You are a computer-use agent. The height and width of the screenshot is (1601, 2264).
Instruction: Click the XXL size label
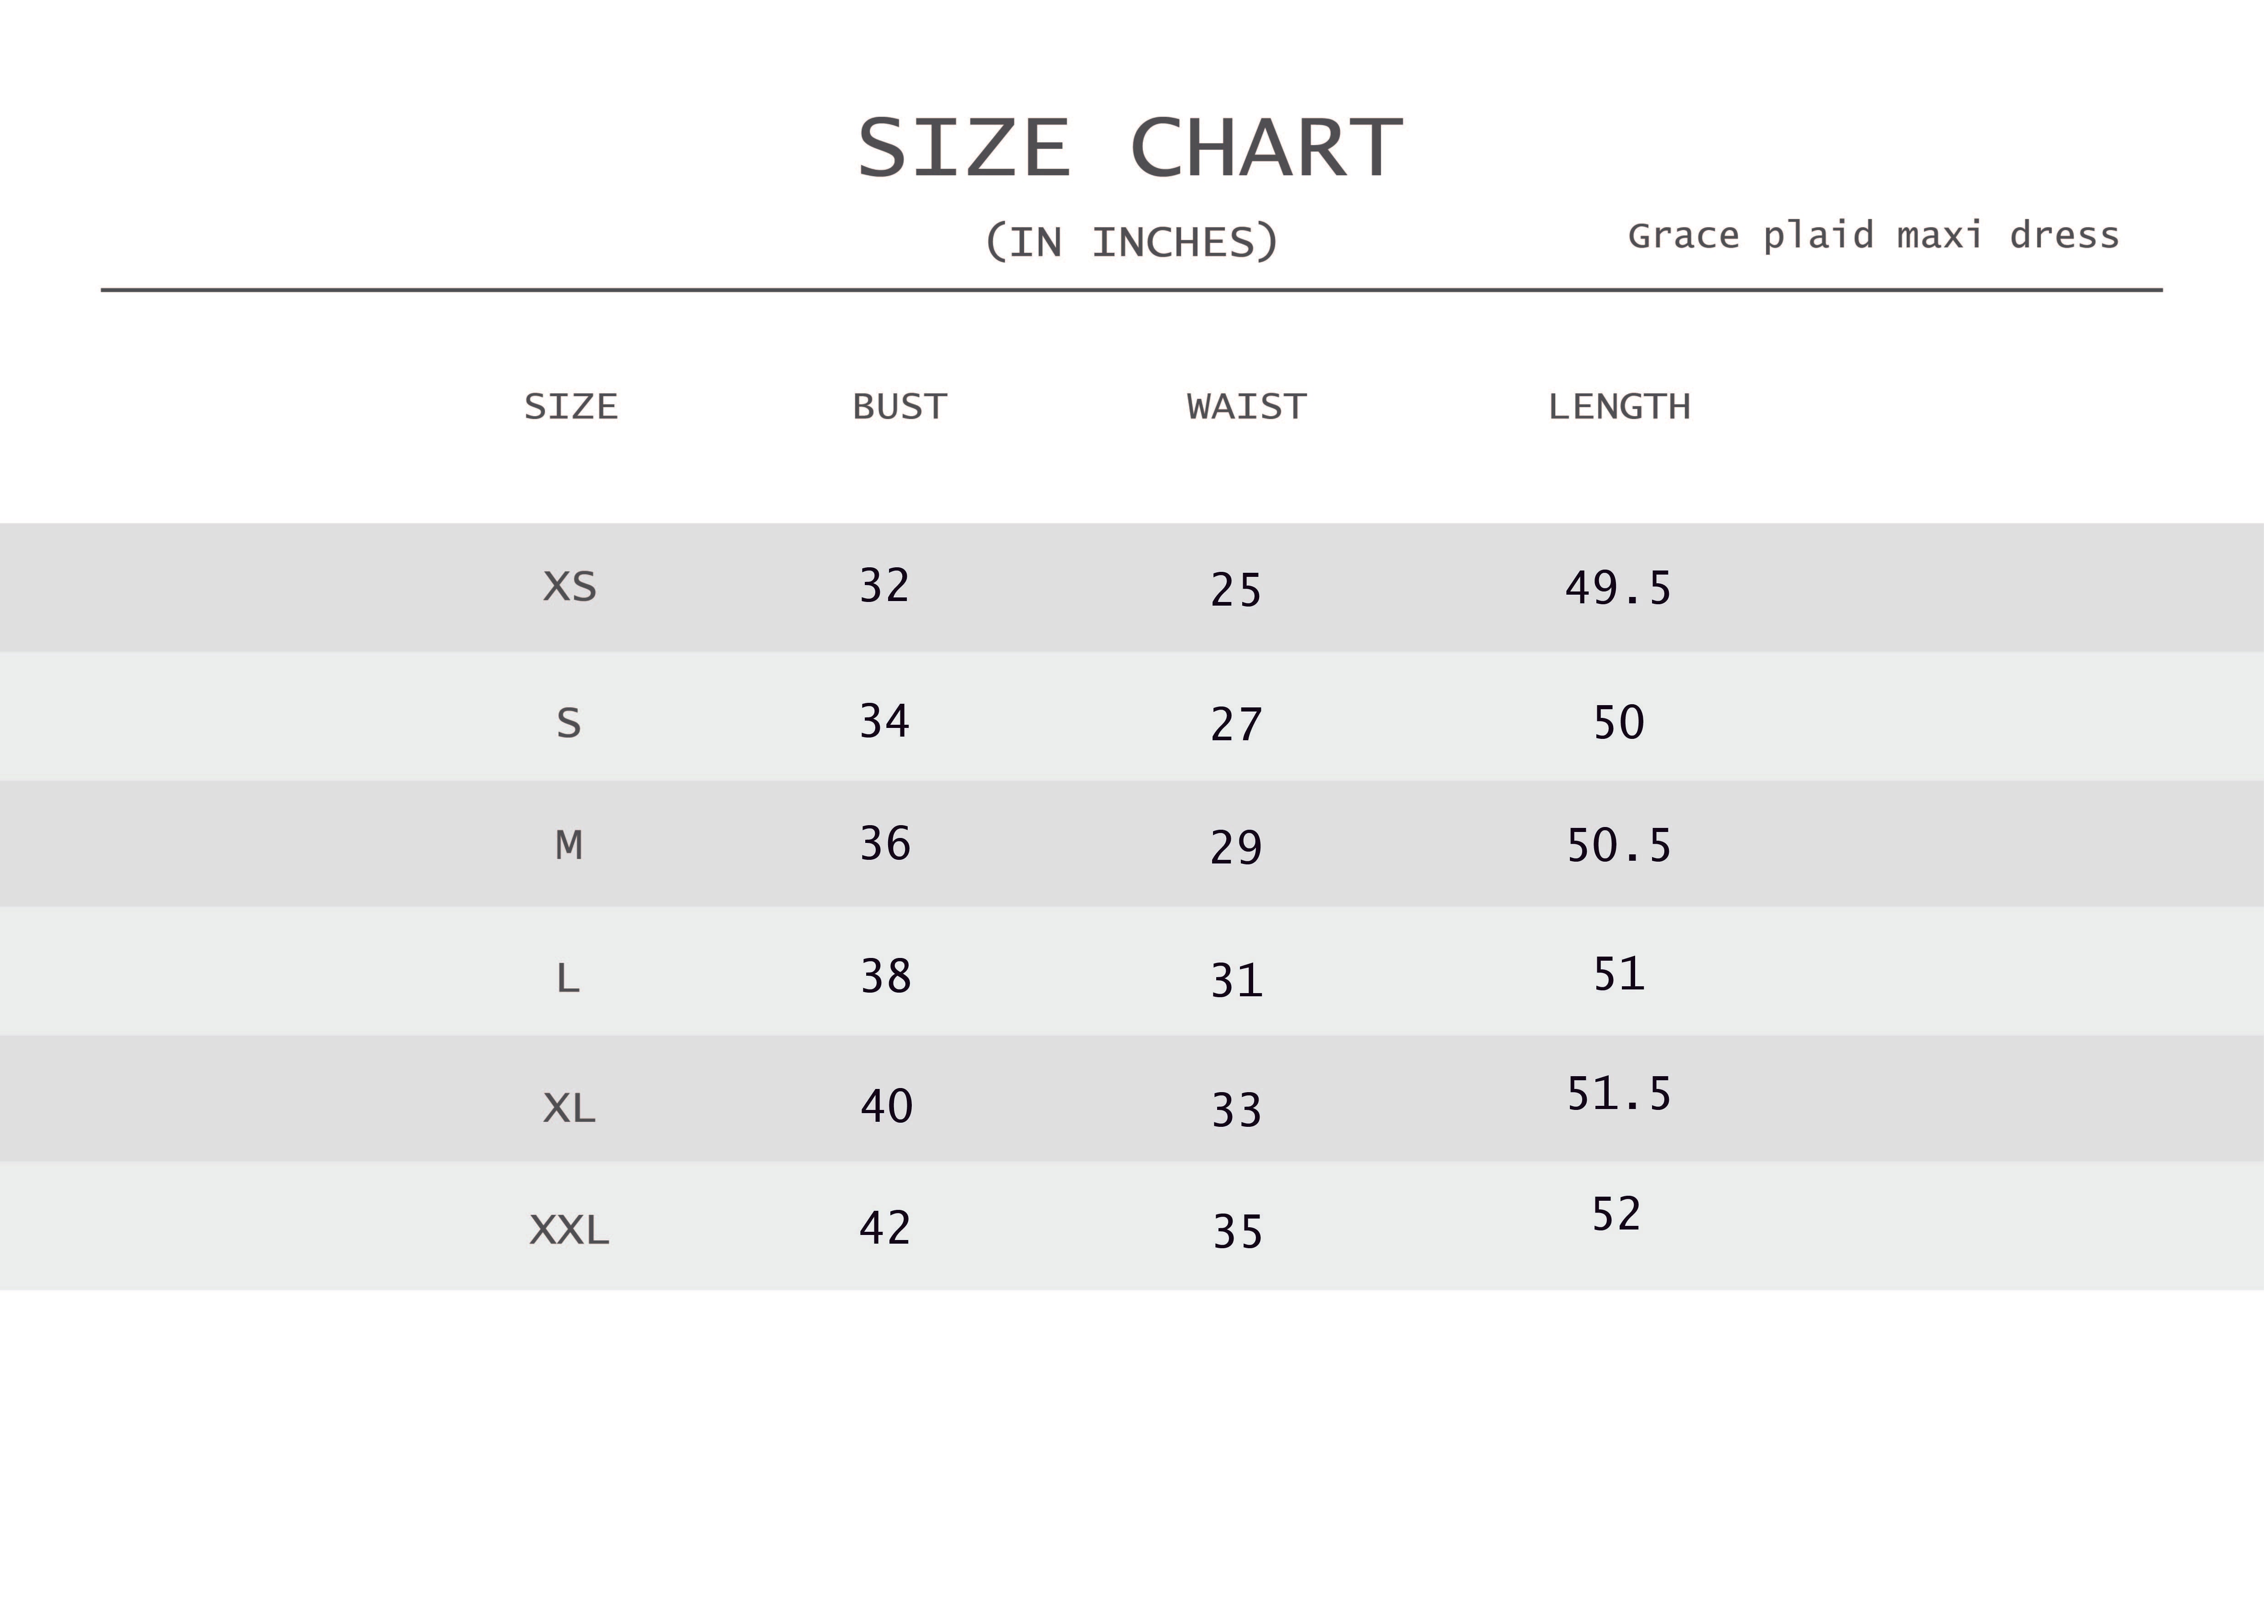pos(569,1230)
